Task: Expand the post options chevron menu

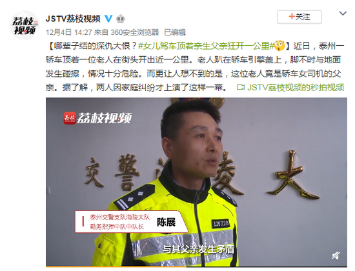Action: 343,14
